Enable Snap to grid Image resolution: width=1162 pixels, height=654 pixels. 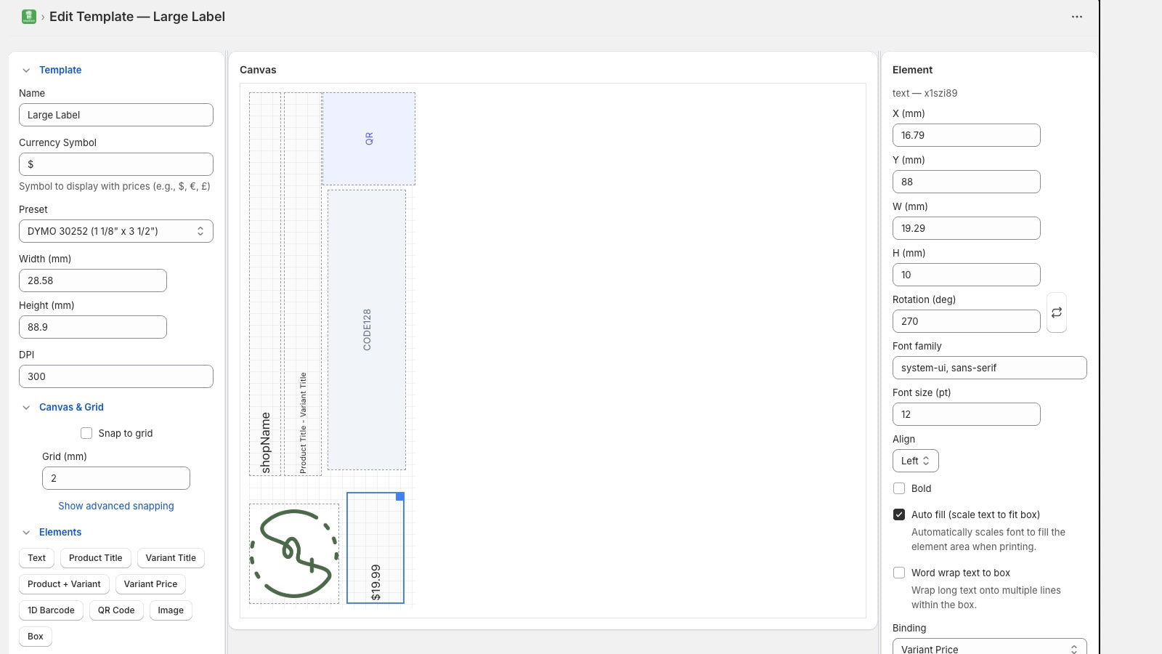[x=86, y=432]
